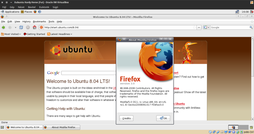254x134 pixels.
Task: Click the logout icon at panel's right end
Action: coord(252,12)
